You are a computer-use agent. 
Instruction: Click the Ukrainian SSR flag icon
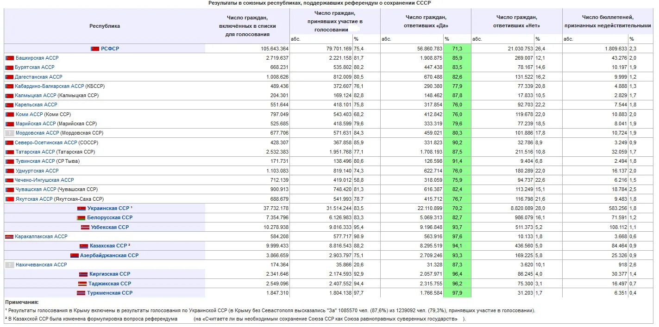tap(82, 209)
